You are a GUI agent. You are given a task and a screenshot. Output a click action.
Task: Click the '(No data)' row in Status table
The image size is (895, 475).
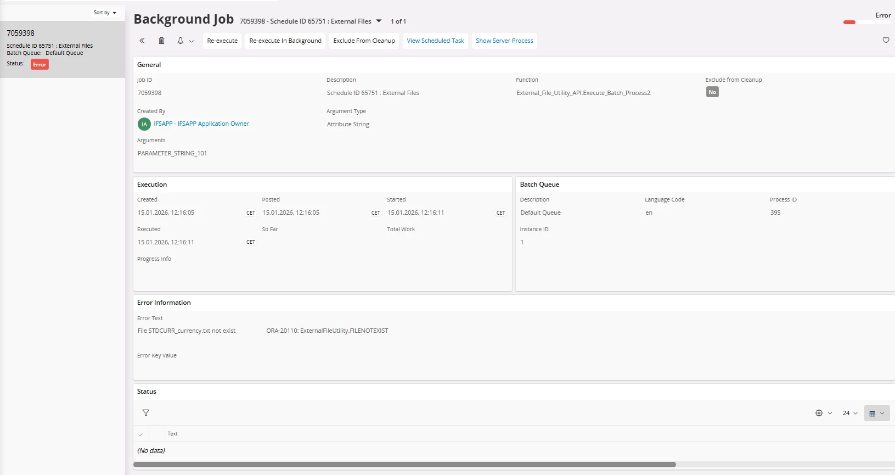(151, 451)
